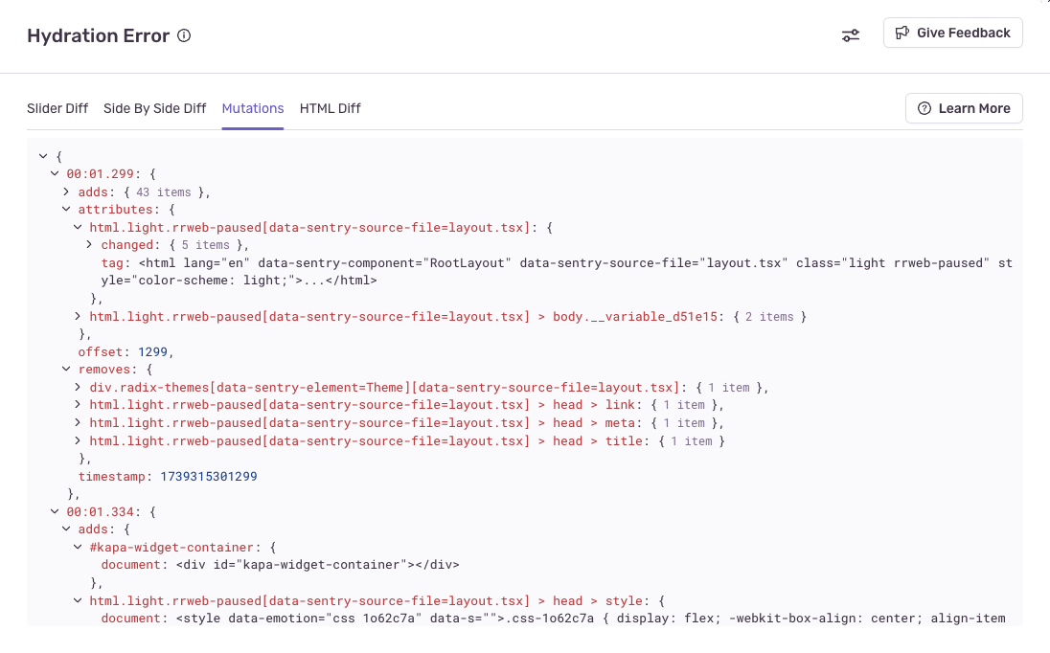
Task: Open the HTML Diff tab
Action: click(330, 108)
